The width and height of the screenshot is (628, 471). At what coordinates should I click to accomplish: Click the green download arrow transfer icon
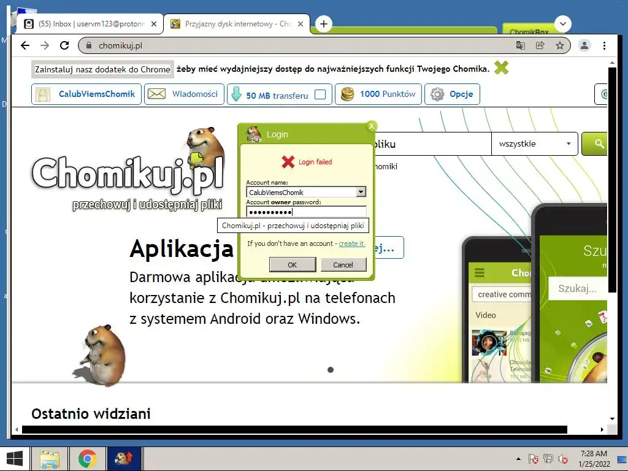pyautogui.click(x=236, y=94)
